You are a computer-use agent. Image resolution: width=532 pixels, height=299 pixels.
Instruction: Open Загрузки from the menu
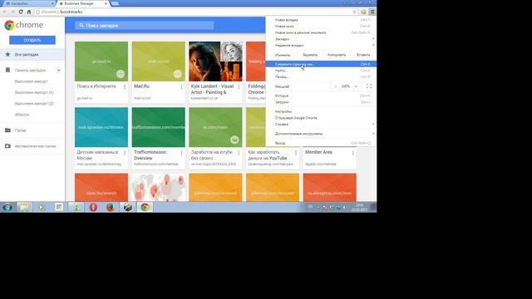pos(321,102)
